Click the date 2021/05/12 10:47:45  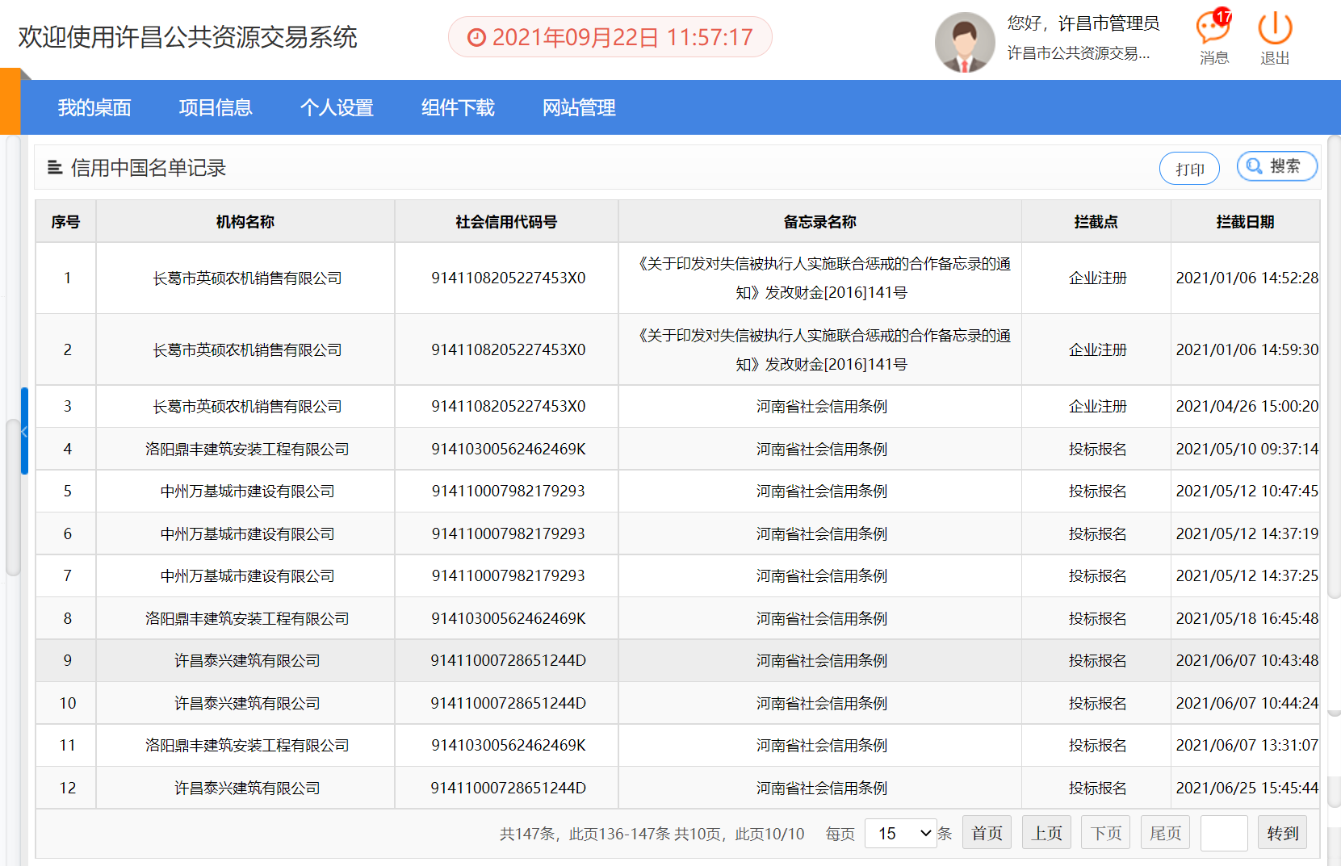point(1247,491)
